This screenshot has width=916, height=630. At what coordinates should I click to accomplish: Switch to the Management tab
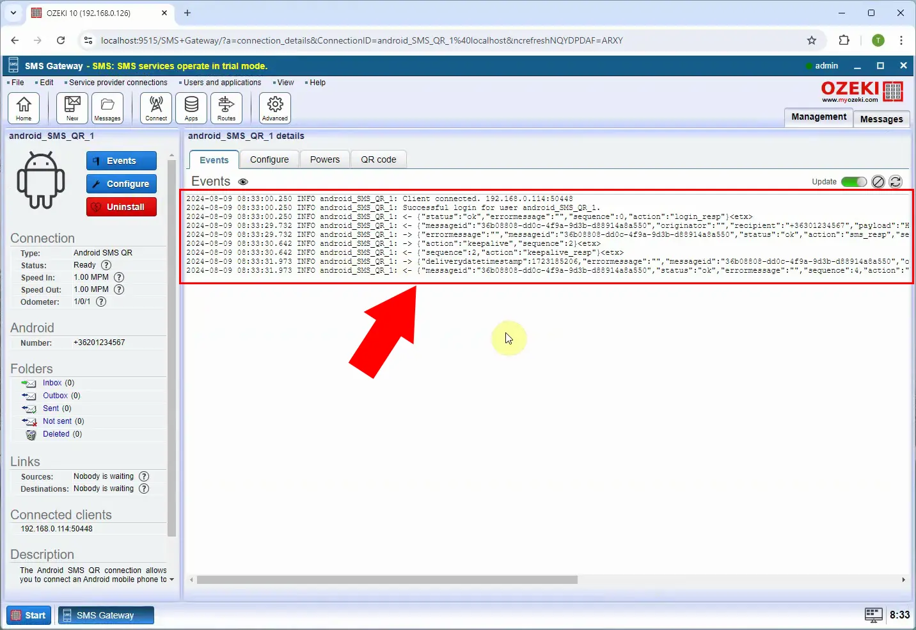819,117
